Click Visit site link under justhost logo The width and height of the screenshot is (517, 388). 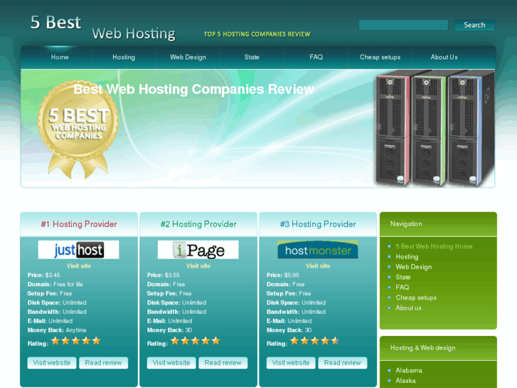[79, 266]
